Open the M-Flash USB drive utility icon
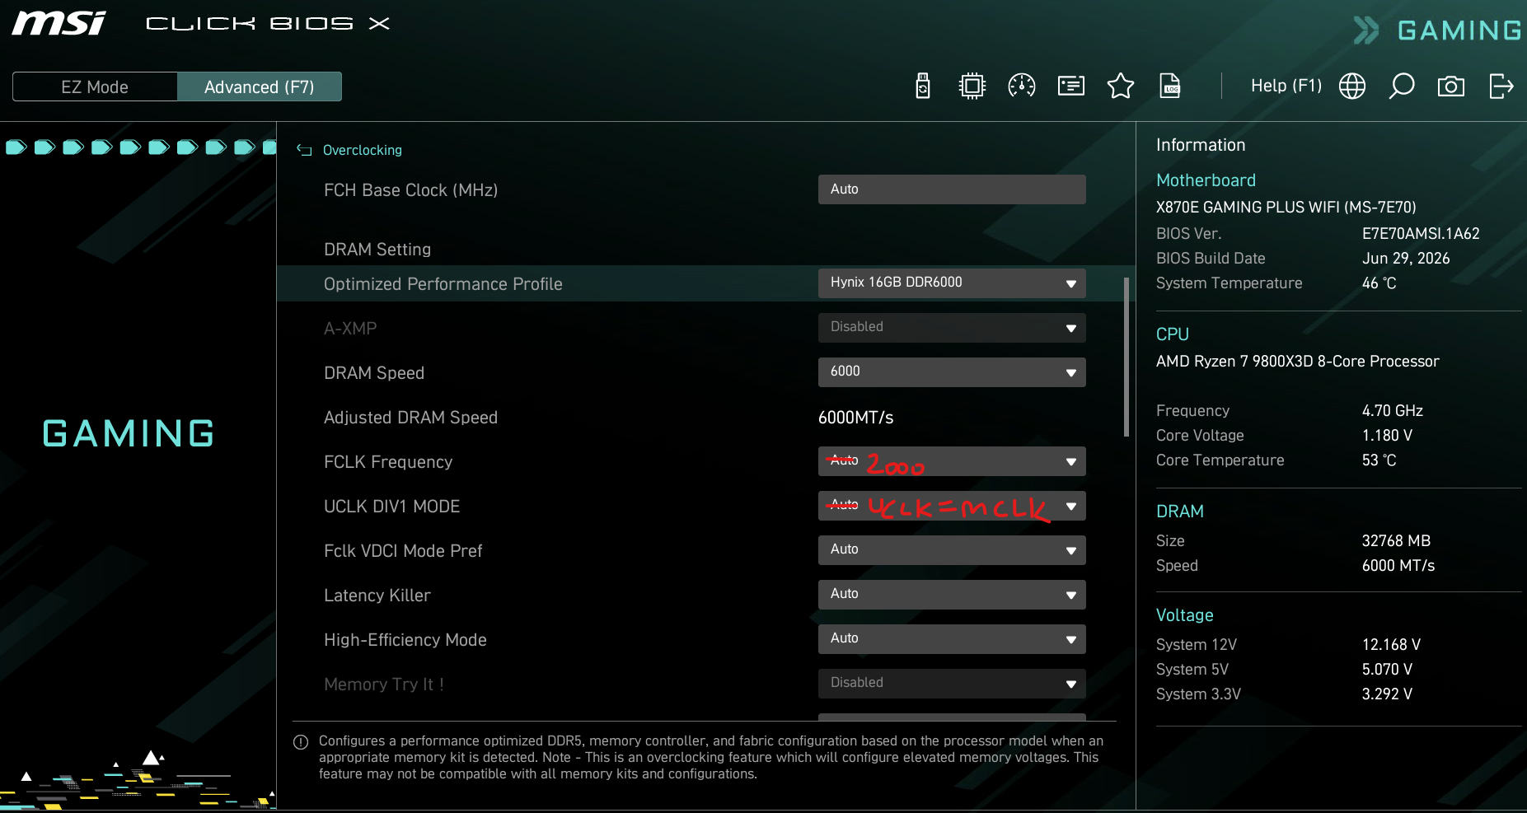The image size is (1527, 813). click(923, 86)
